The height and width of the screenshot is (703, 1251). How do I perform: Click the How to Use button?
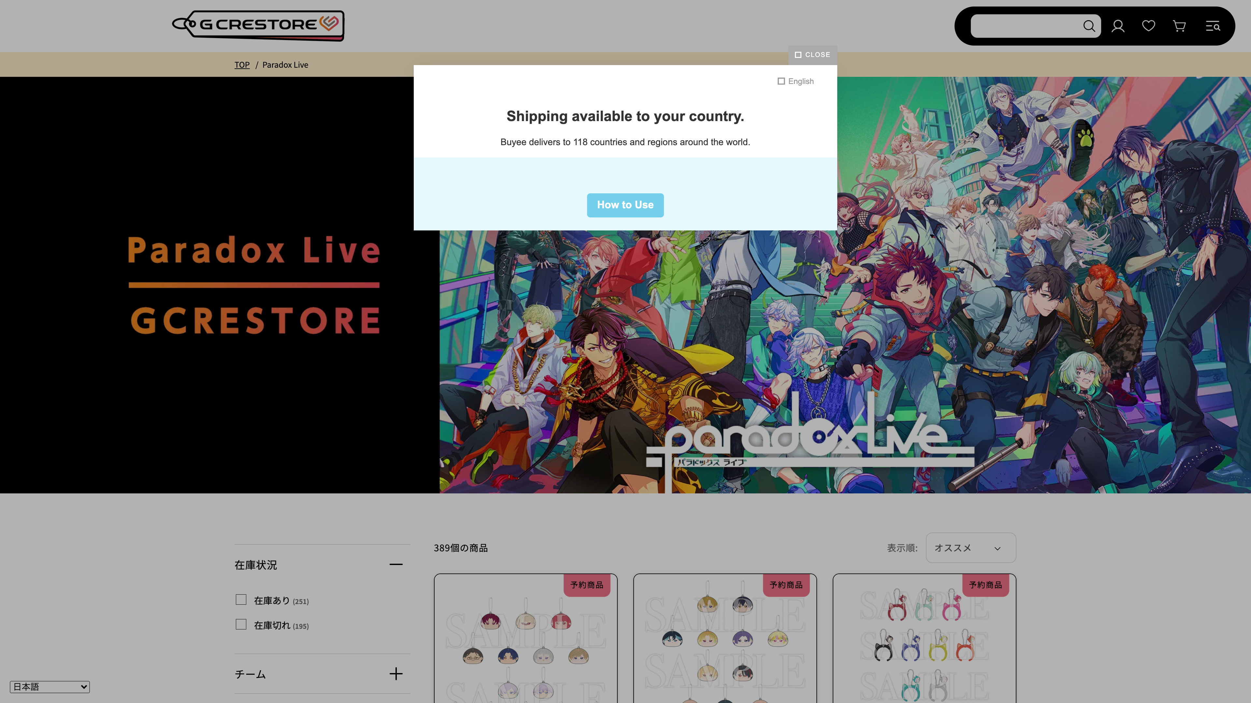click(625, 205)
